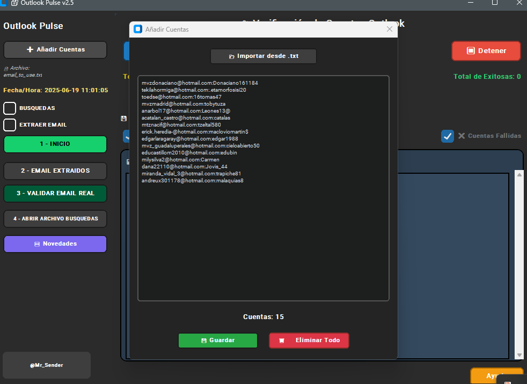This screenshot has height=384, width=527.
Task: Enable the BUSQUEDAS checkbox
Action: click(10, 108)
